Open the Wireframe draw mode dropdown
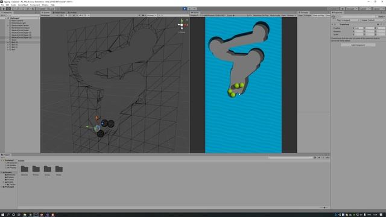The width and height of the screenshot is (386, 217). [49, 16]
